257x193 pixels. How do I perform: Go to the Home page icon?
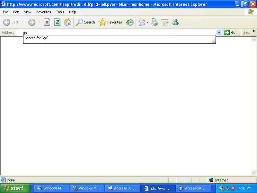pos(67,22)
